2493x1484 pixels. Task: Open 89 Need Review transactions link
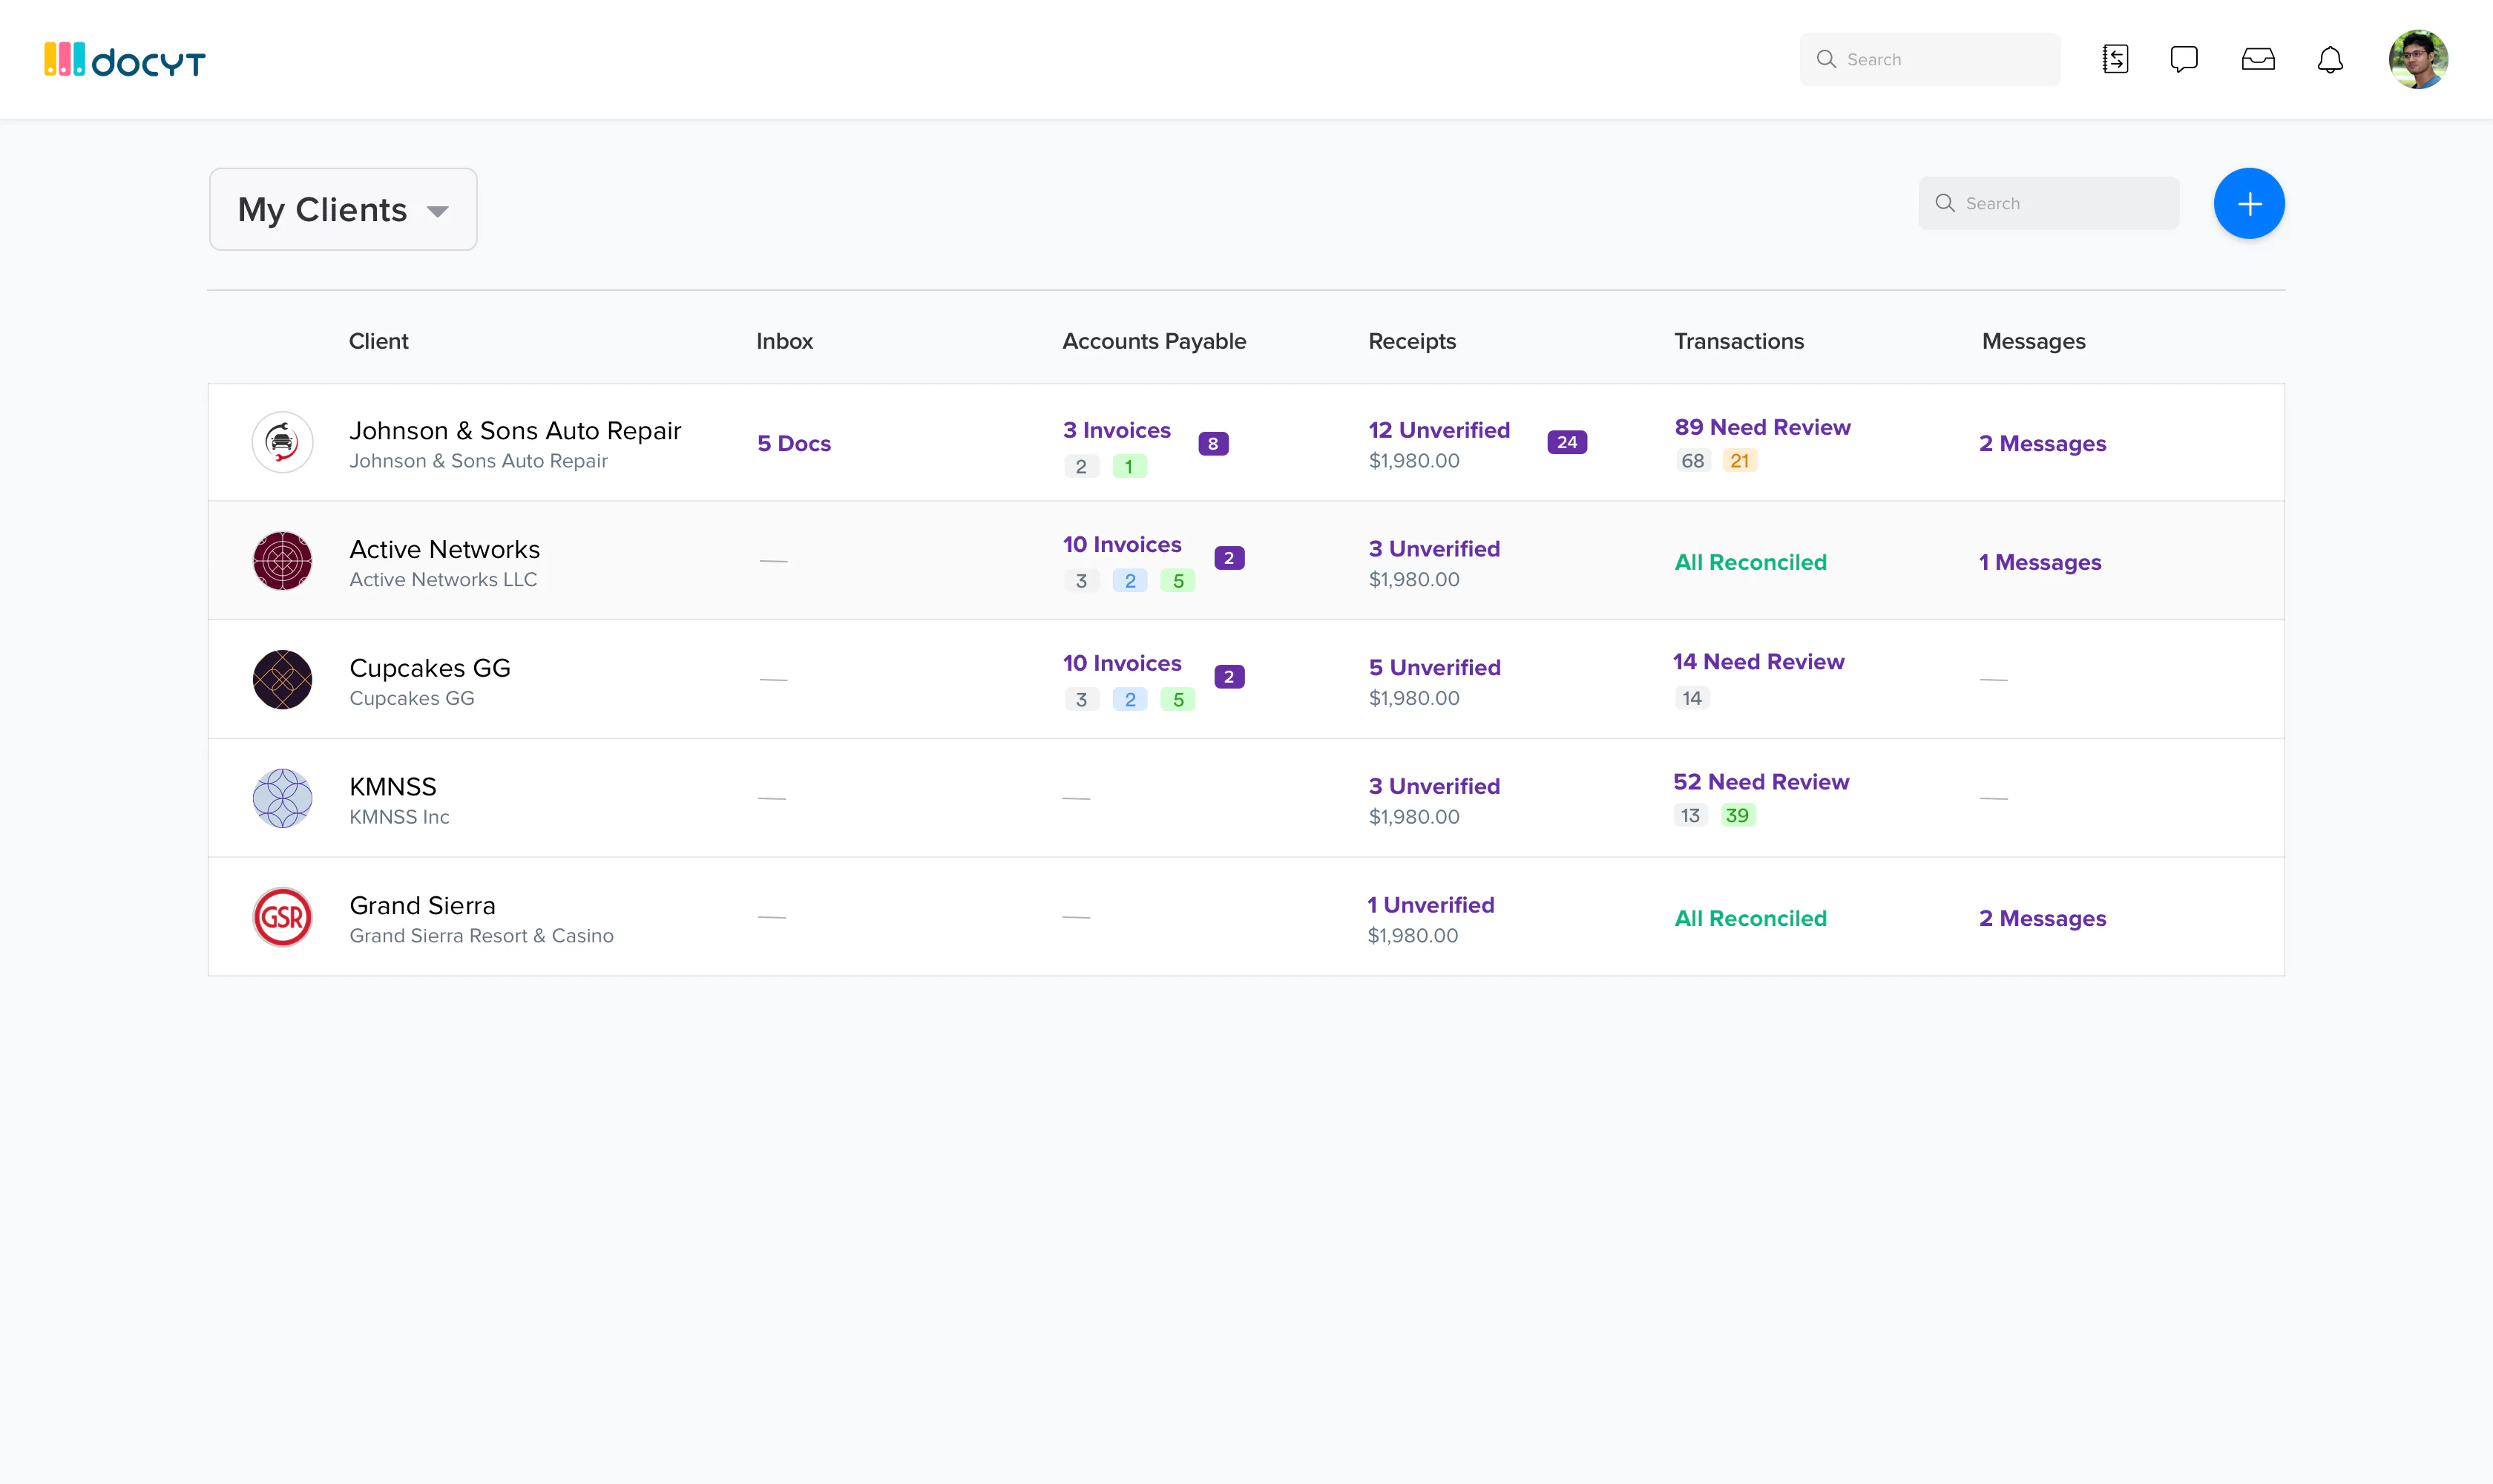tap(1762, 427)
